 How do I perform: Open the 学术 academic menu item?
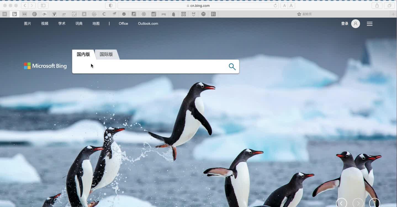(62, 24)
